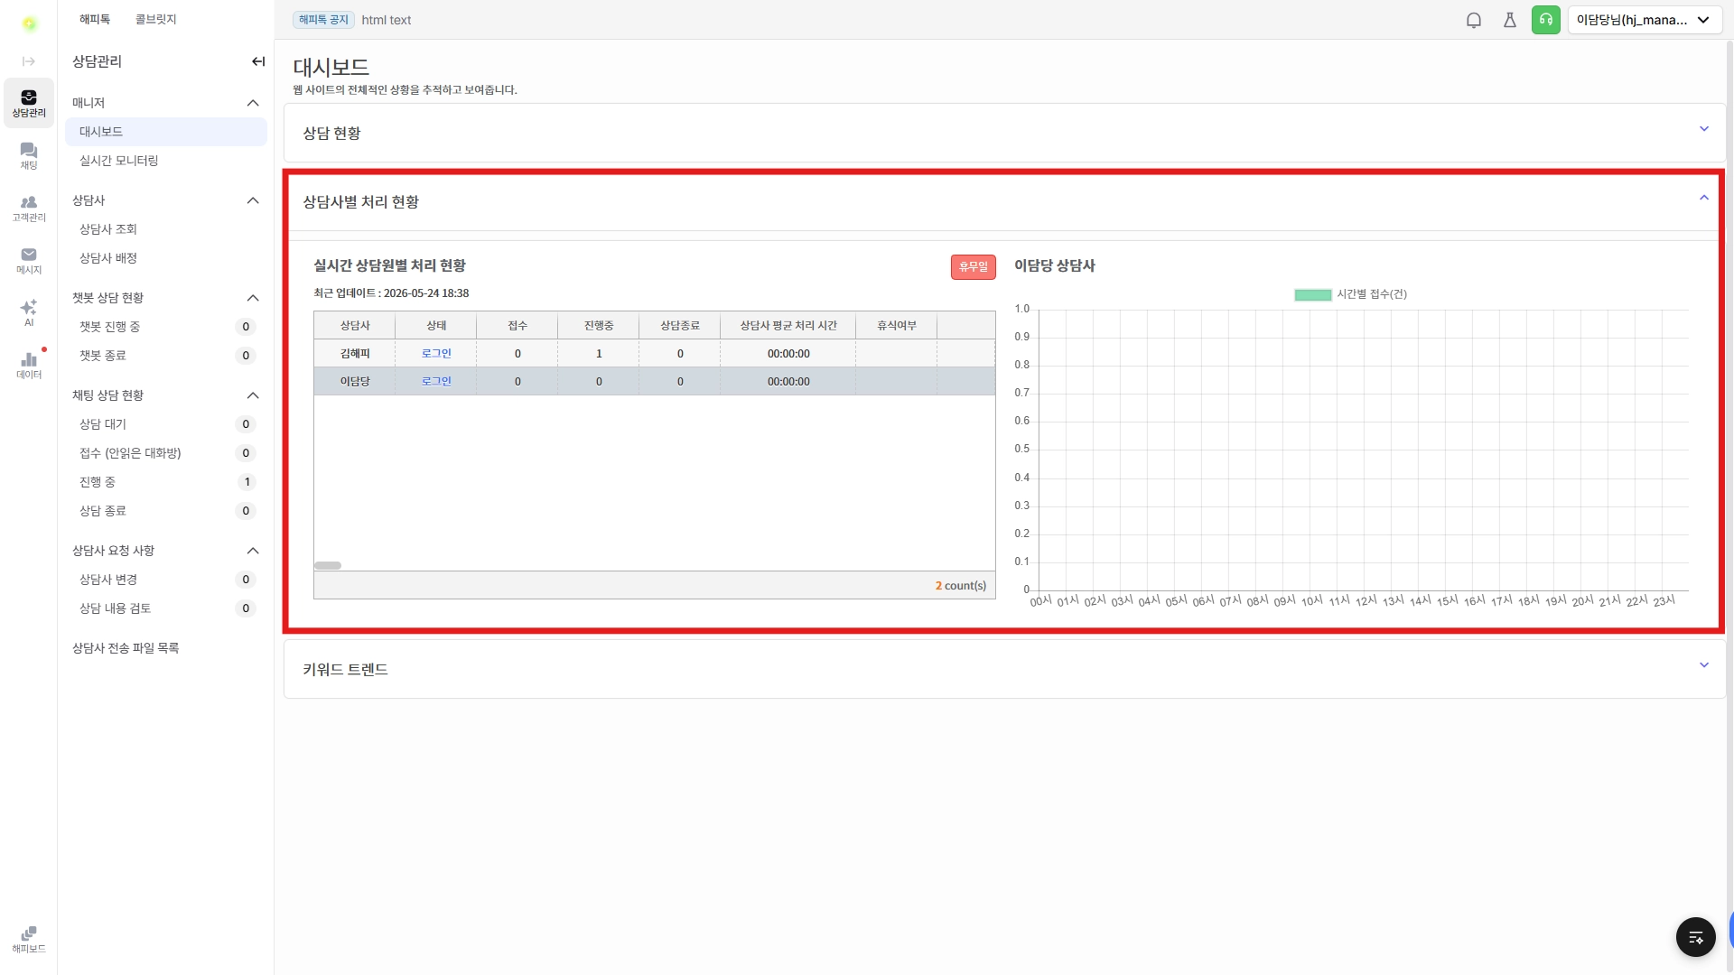This screenshot has width=1734, height=975.
Task: Open the AI sidebar icon
Action: pyautogui.click(x=29, y=312)
